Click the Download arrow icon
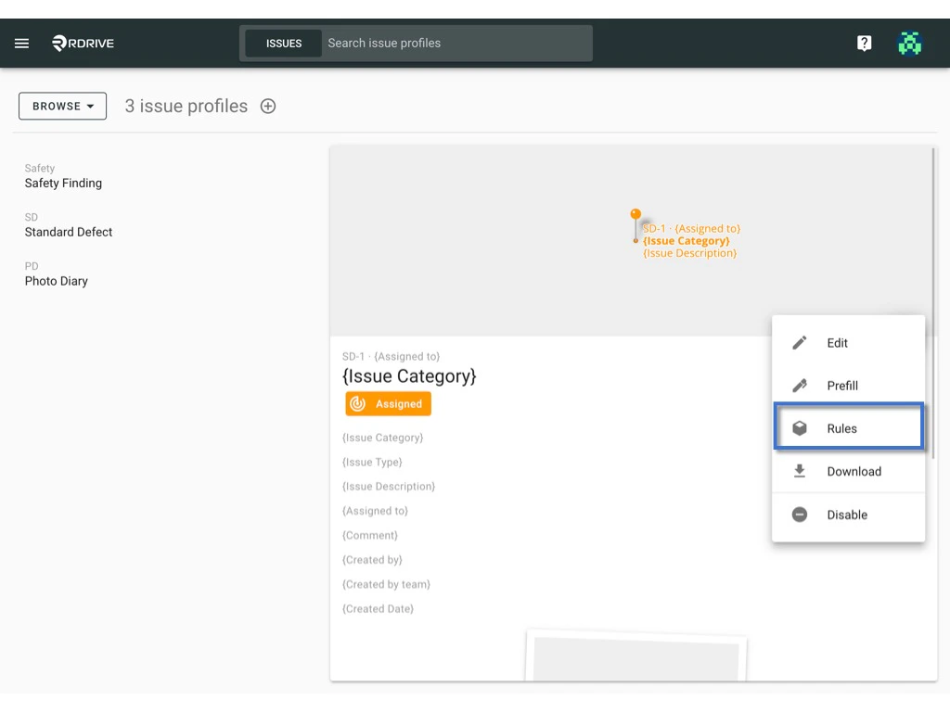The height and width of the screenshot is (712, 950). pos(799,471)
